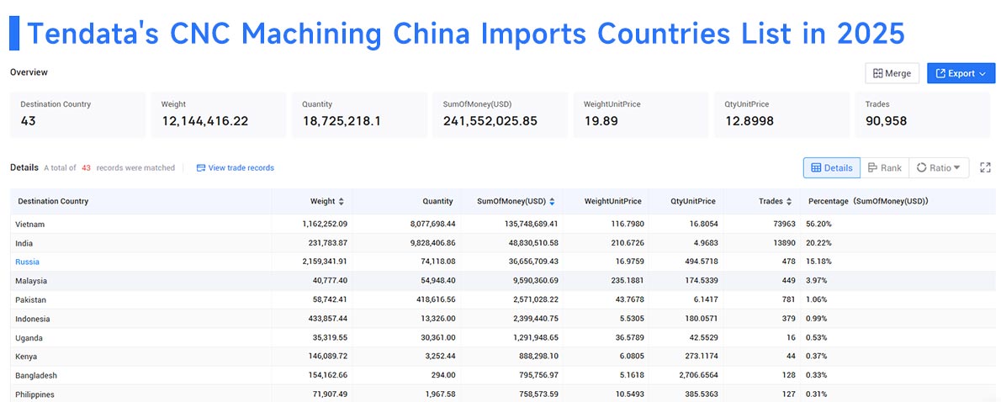The image size is (1001, 402).
Task: Click the overview SumOfMoney card 241,552,025.85
Action: coord(500,115)
